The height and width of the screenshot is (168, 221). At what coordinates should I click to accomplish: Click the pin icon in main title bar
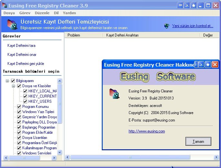tap(180, 5)
